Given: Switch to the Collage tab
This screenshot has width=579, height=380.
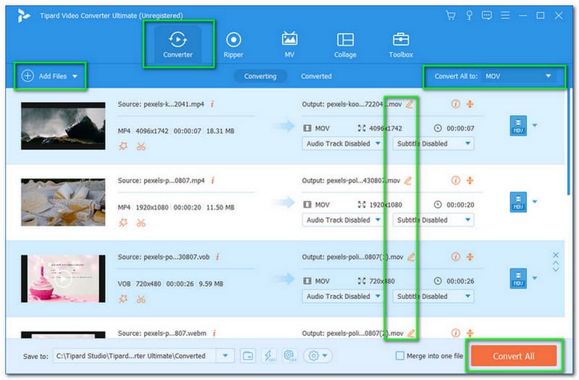Looking at the screenshot, I should click(x=345, y=45).
